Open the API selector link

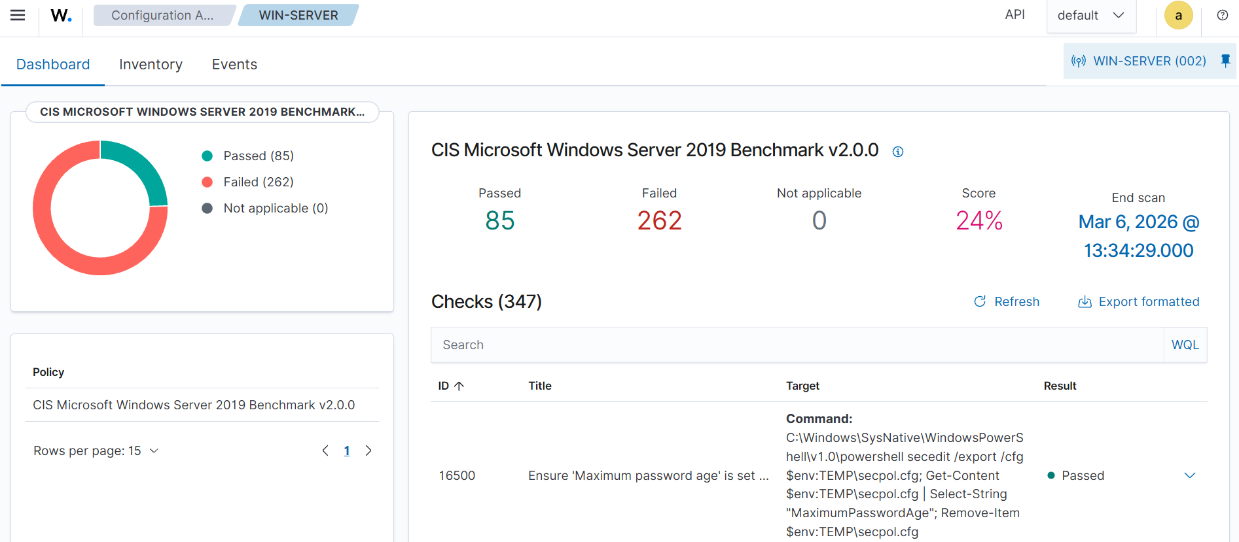[1015, 14]
